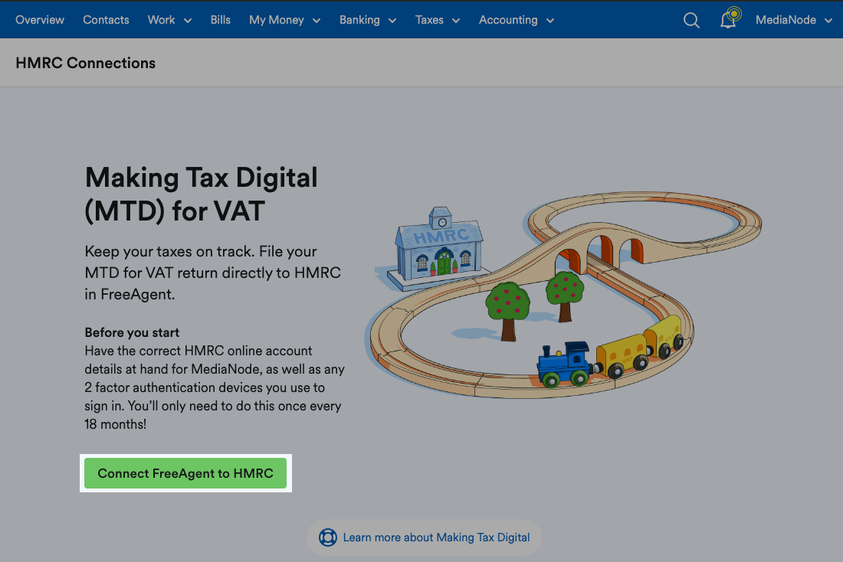Viewport: 843px width, 562px height.
Task: Open Learn more about Making Tax Digital
Action: 435,537
